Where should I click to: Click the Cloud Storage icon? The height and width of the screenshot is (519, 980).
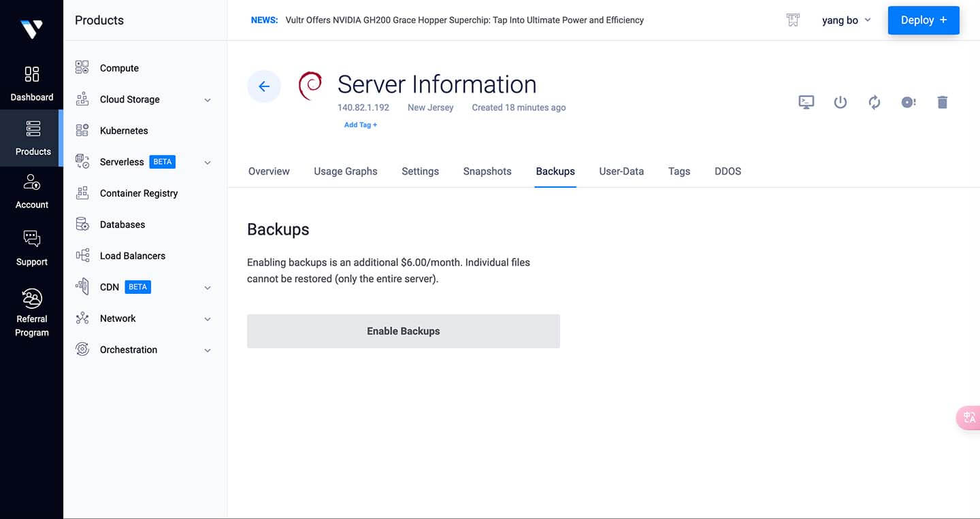(82, 99)
